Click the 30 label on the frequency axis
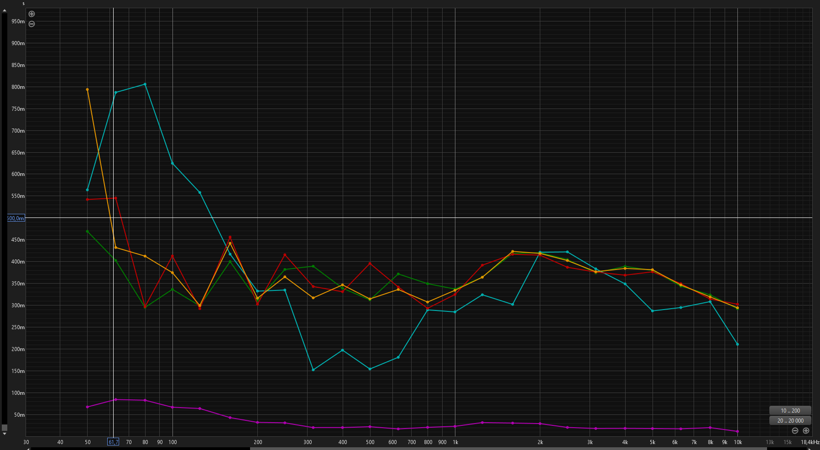 coord(26,442)
